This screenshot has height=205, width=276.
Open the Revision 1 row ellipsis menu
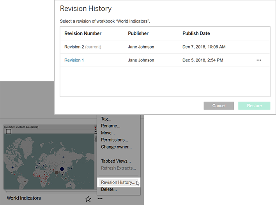pyautogui.click(x=259, y=60)
